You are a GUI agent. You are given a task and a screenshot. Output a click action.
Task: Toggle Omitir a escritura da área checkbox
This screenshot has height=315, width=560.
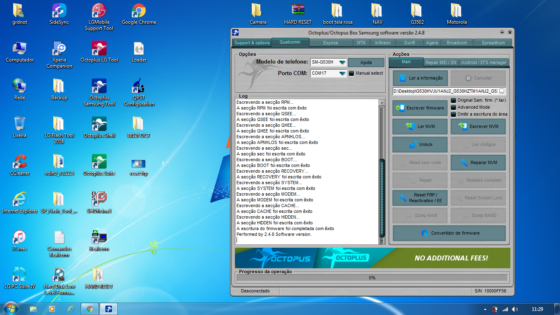tap(453, 114)
